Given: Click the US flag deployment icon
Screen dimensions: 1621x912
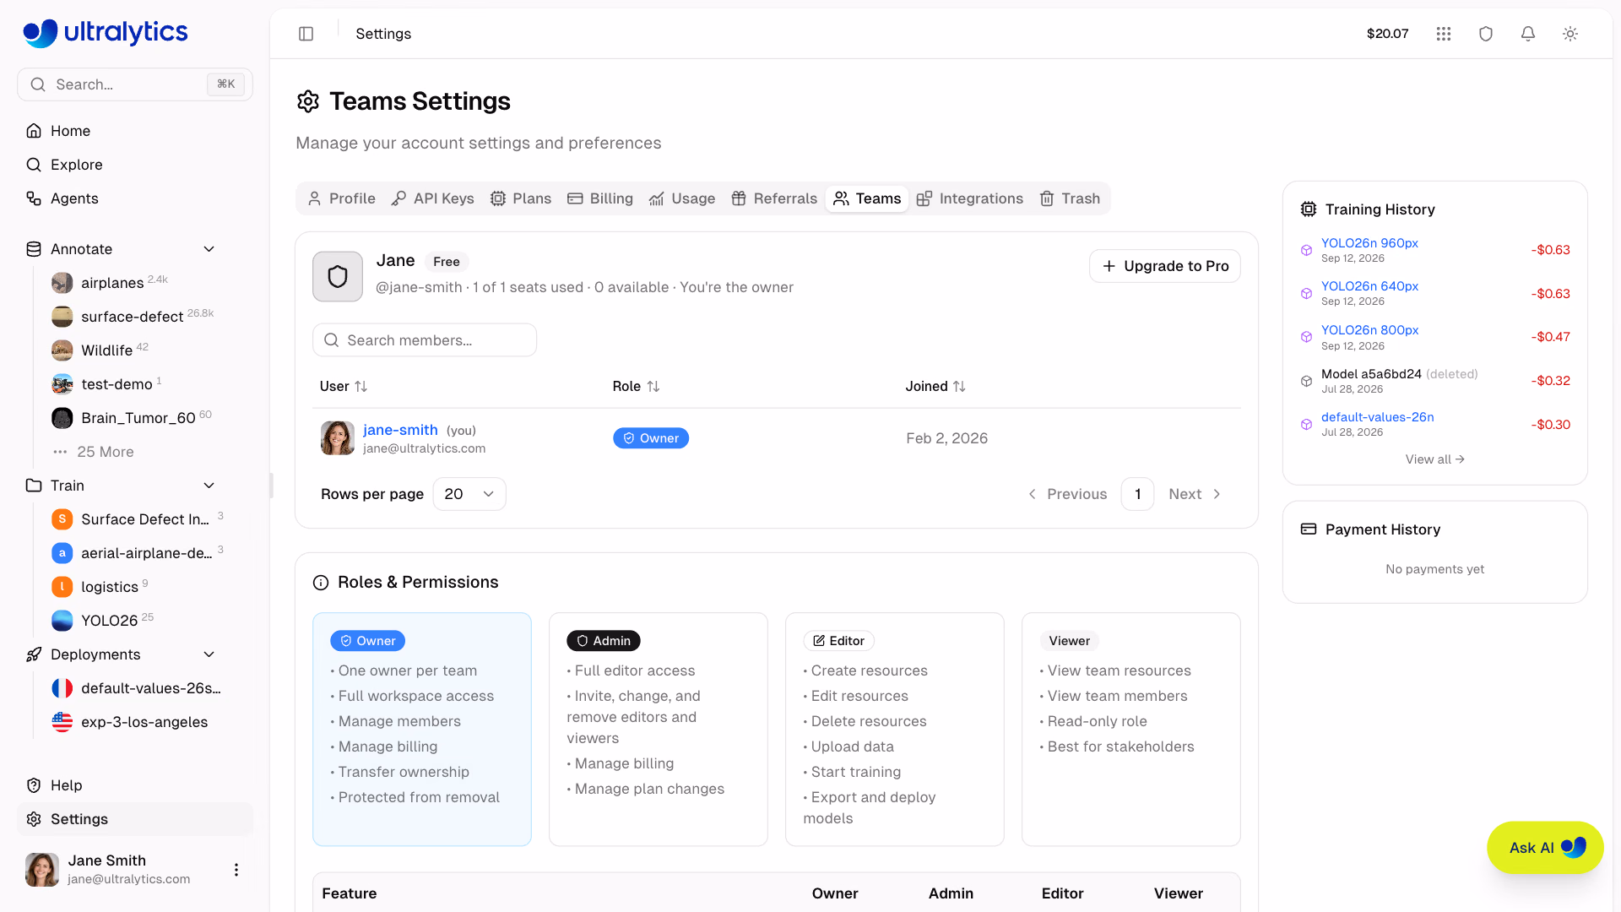Looking at the screenshot, I should [x=62, y=722].
